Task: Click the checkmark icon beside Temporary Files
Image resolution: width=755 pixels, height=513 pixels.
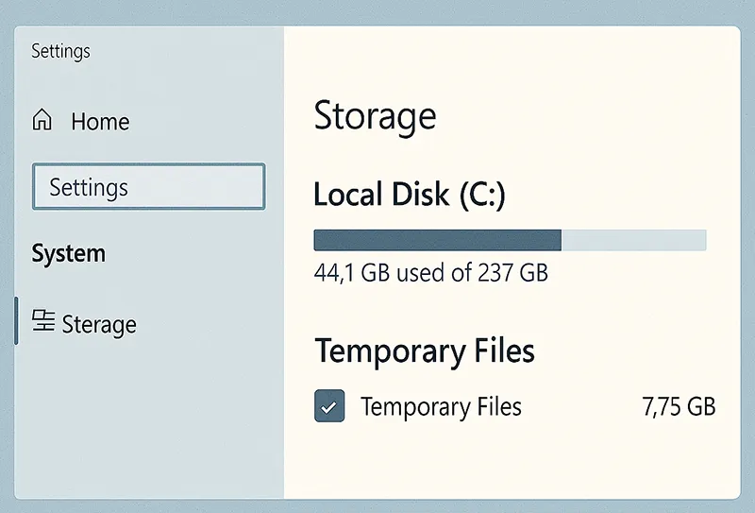Action: [328, 407]
